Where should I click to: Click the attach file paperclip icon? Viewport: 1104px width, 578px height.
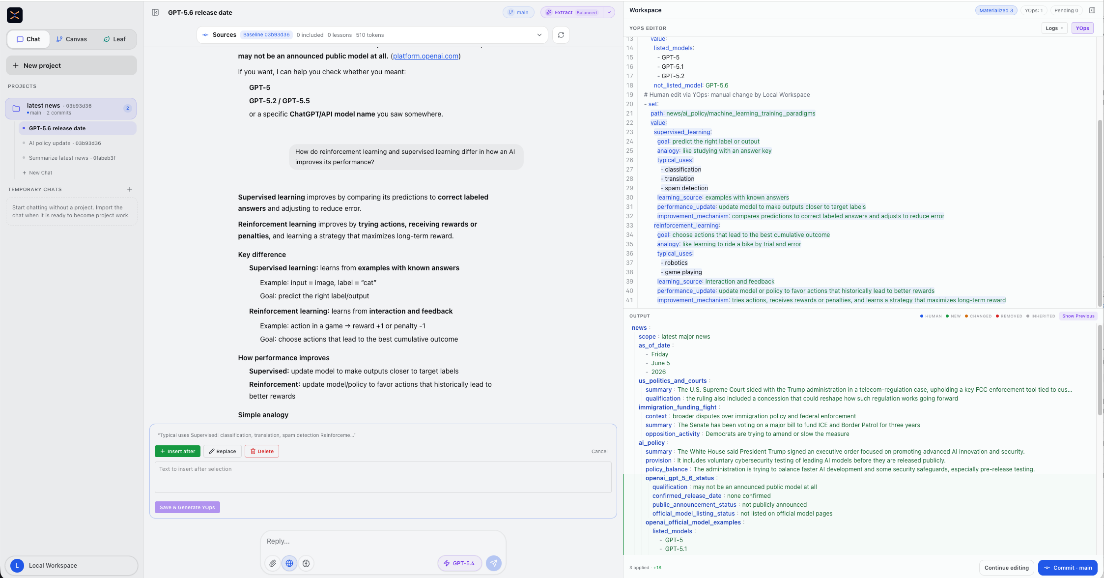pos(273,563)
